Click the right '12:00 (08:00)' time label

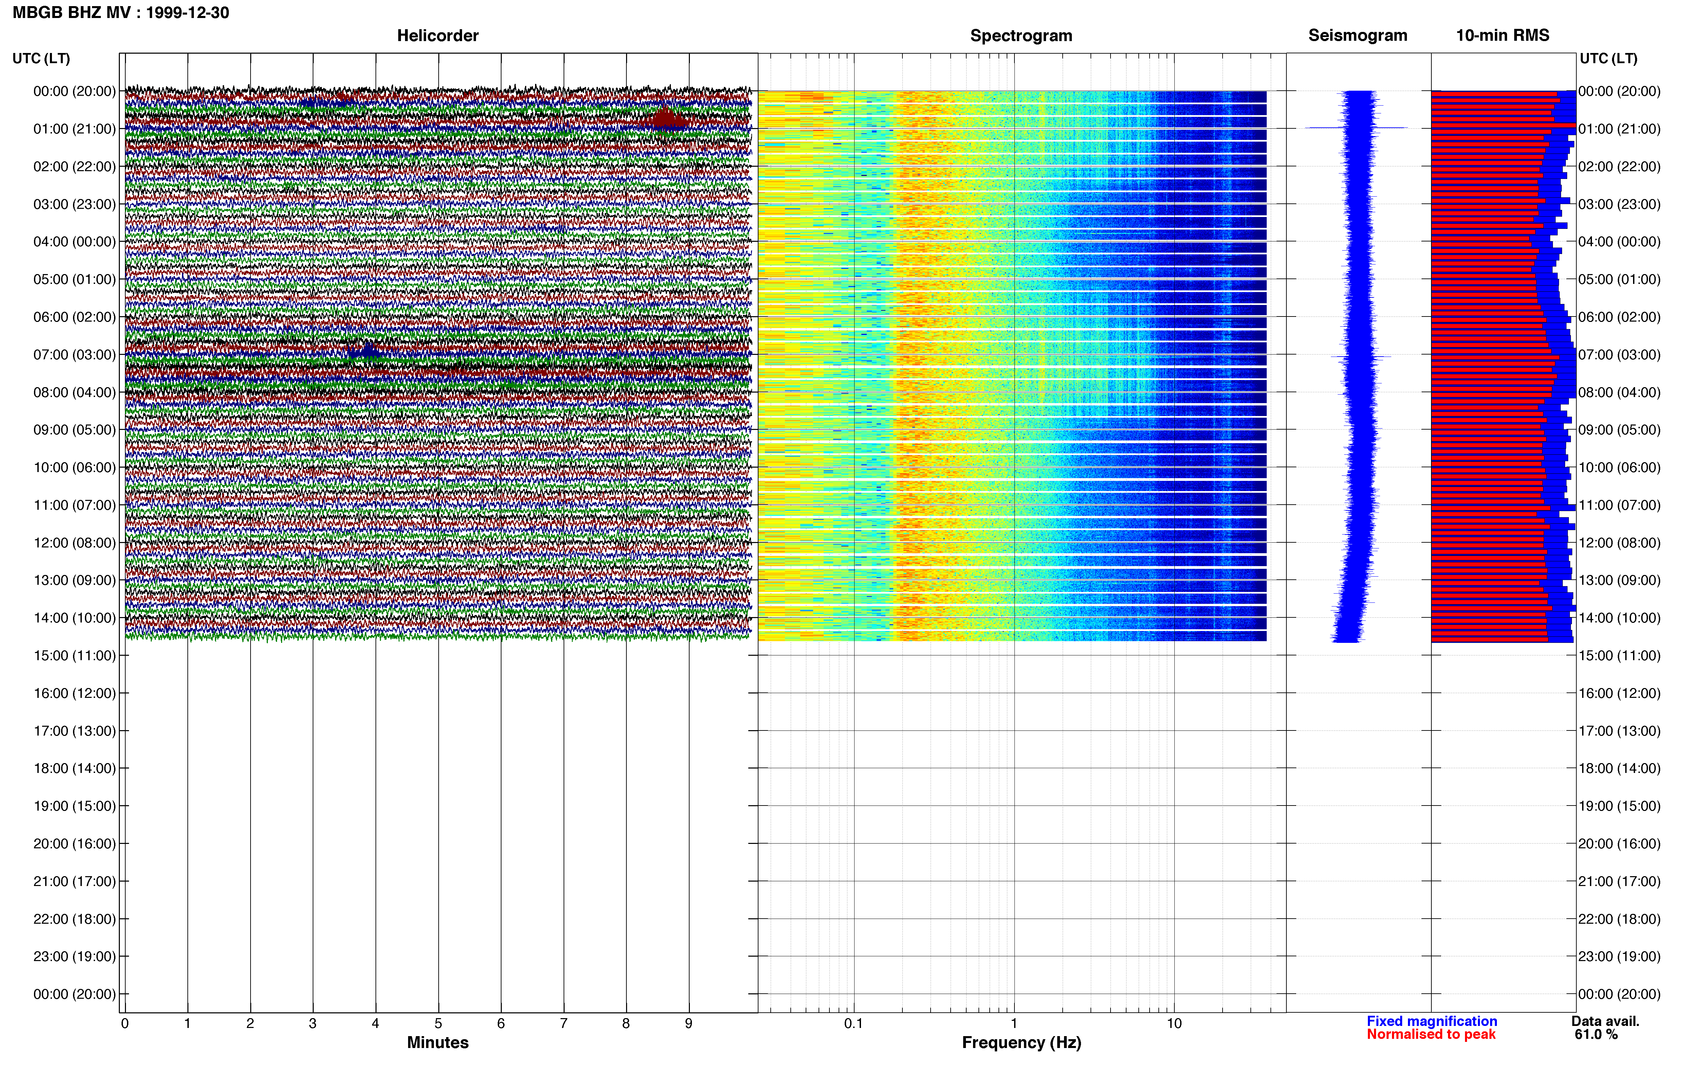(1619, 543)
